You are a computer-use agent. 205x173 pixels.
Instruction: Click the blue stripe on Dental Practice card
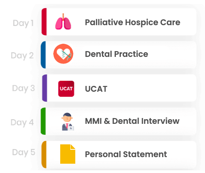(x=43, y=55)
